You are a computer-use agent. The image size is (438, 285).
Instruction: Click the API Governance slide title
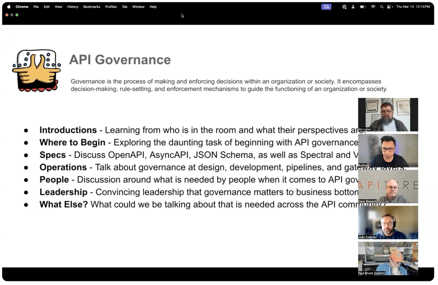[x=120, y=60]
